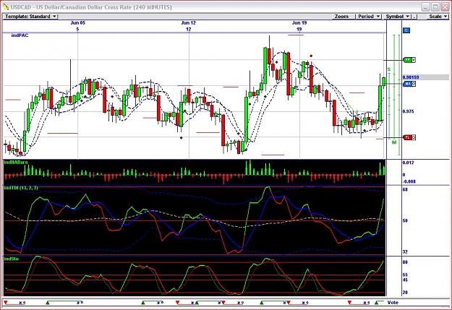The image size is (452, 310).
Task: Click the leftmost red down-triangle in the Vote row
Action: (6, 303)
